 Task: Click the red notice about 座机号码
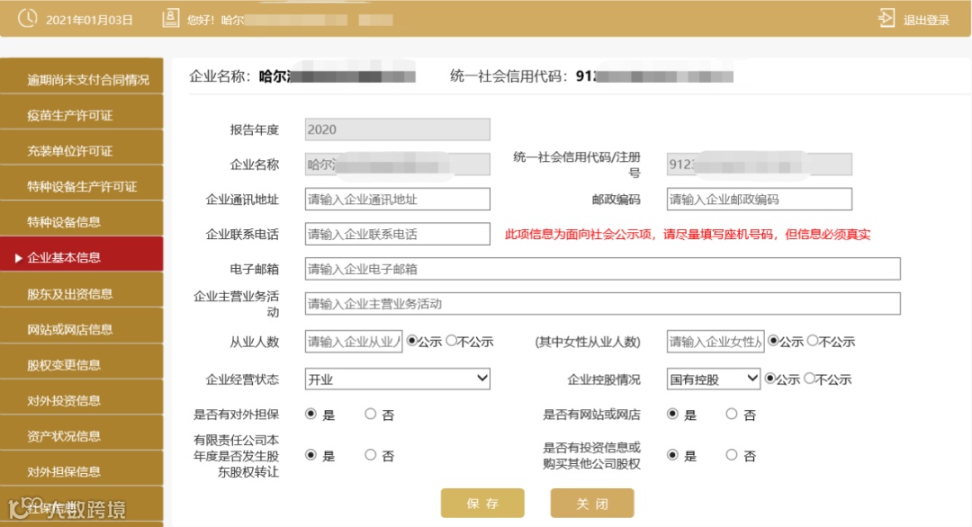(688, 234)
